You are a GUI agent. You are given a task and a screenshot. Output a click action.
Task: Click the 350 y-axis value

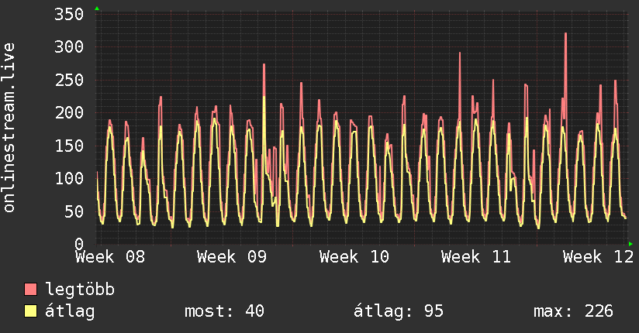coord(69,14)
